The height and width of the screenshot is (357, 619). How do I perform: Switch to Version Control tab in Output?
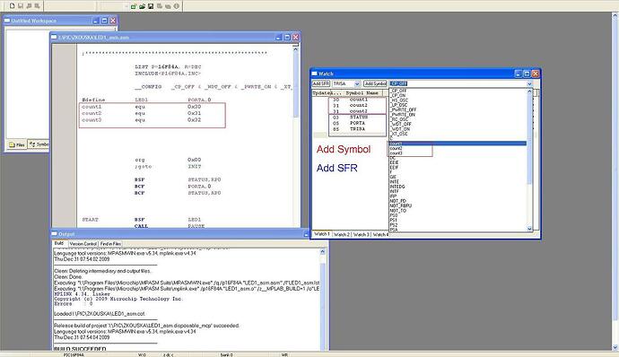click(83, 244)
